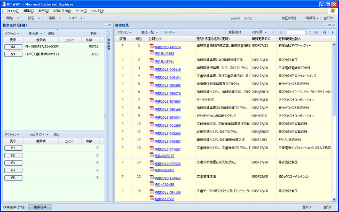Click the F3 folder button
This screenshot has height=212, width=339.
tap(13, 163)
